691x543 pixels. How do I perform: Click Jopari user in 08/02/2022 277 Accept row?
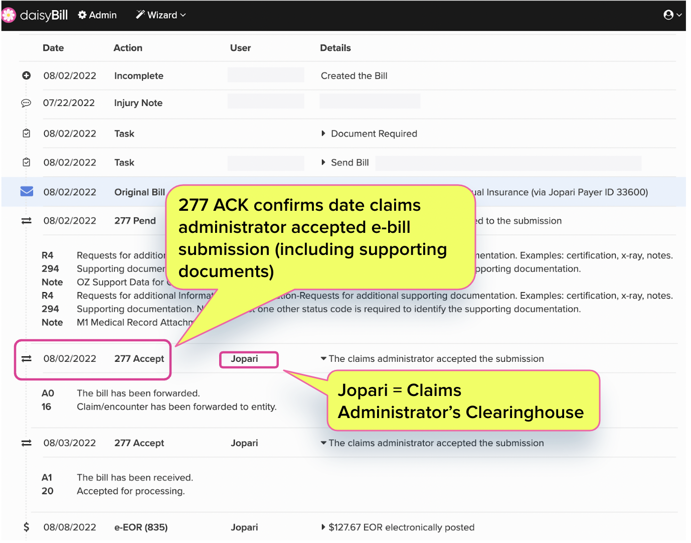point(244,359)
